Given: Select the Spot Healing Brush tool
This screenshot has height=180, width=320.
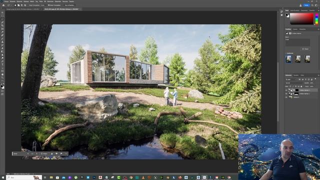Looking at the screenshot, I should (2, 35).
